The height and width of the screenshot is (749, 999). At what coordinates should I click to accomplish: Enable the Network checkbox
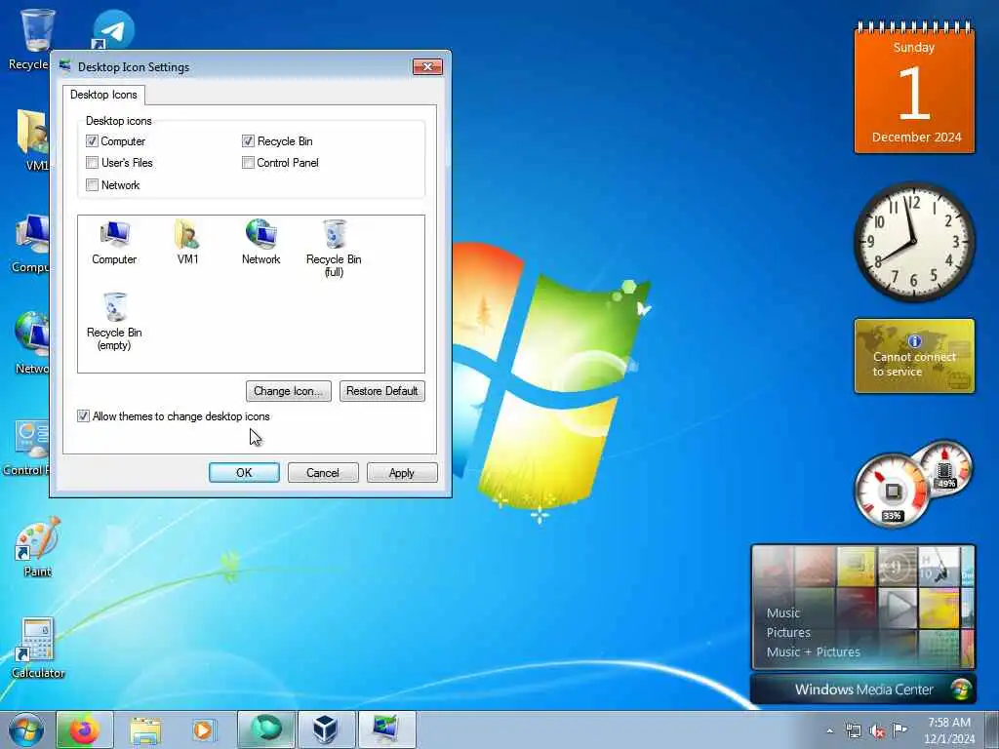coord(92,185)
